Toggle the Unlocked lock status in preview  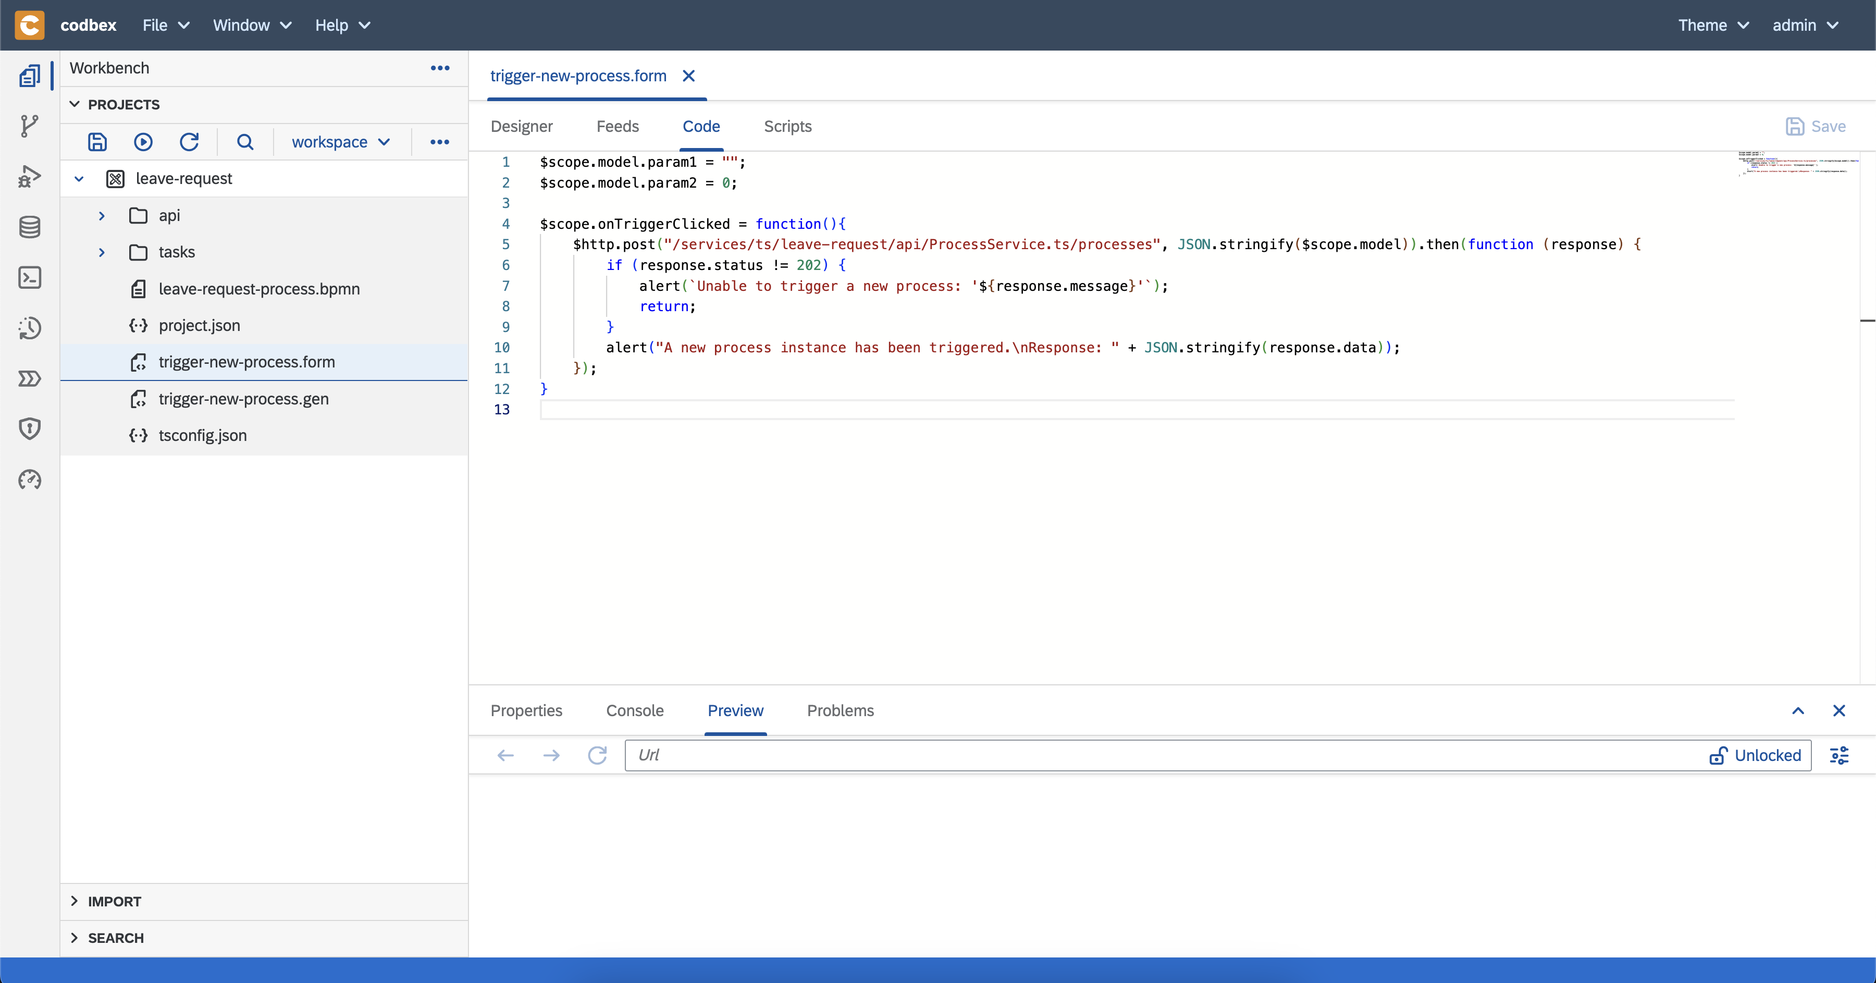tap(1757, 755)
